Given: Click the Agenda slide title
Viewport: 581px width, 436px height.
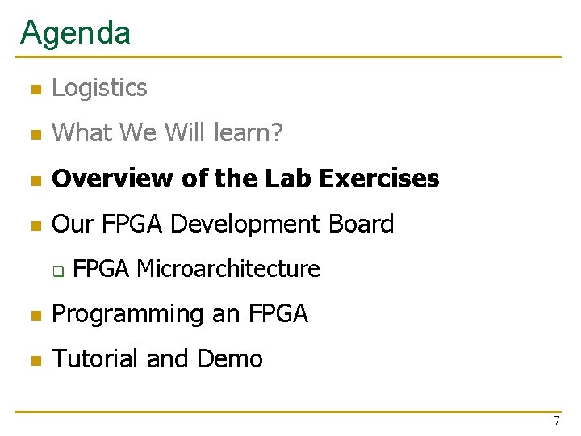Looking at the screenshot, I should 75,33.
